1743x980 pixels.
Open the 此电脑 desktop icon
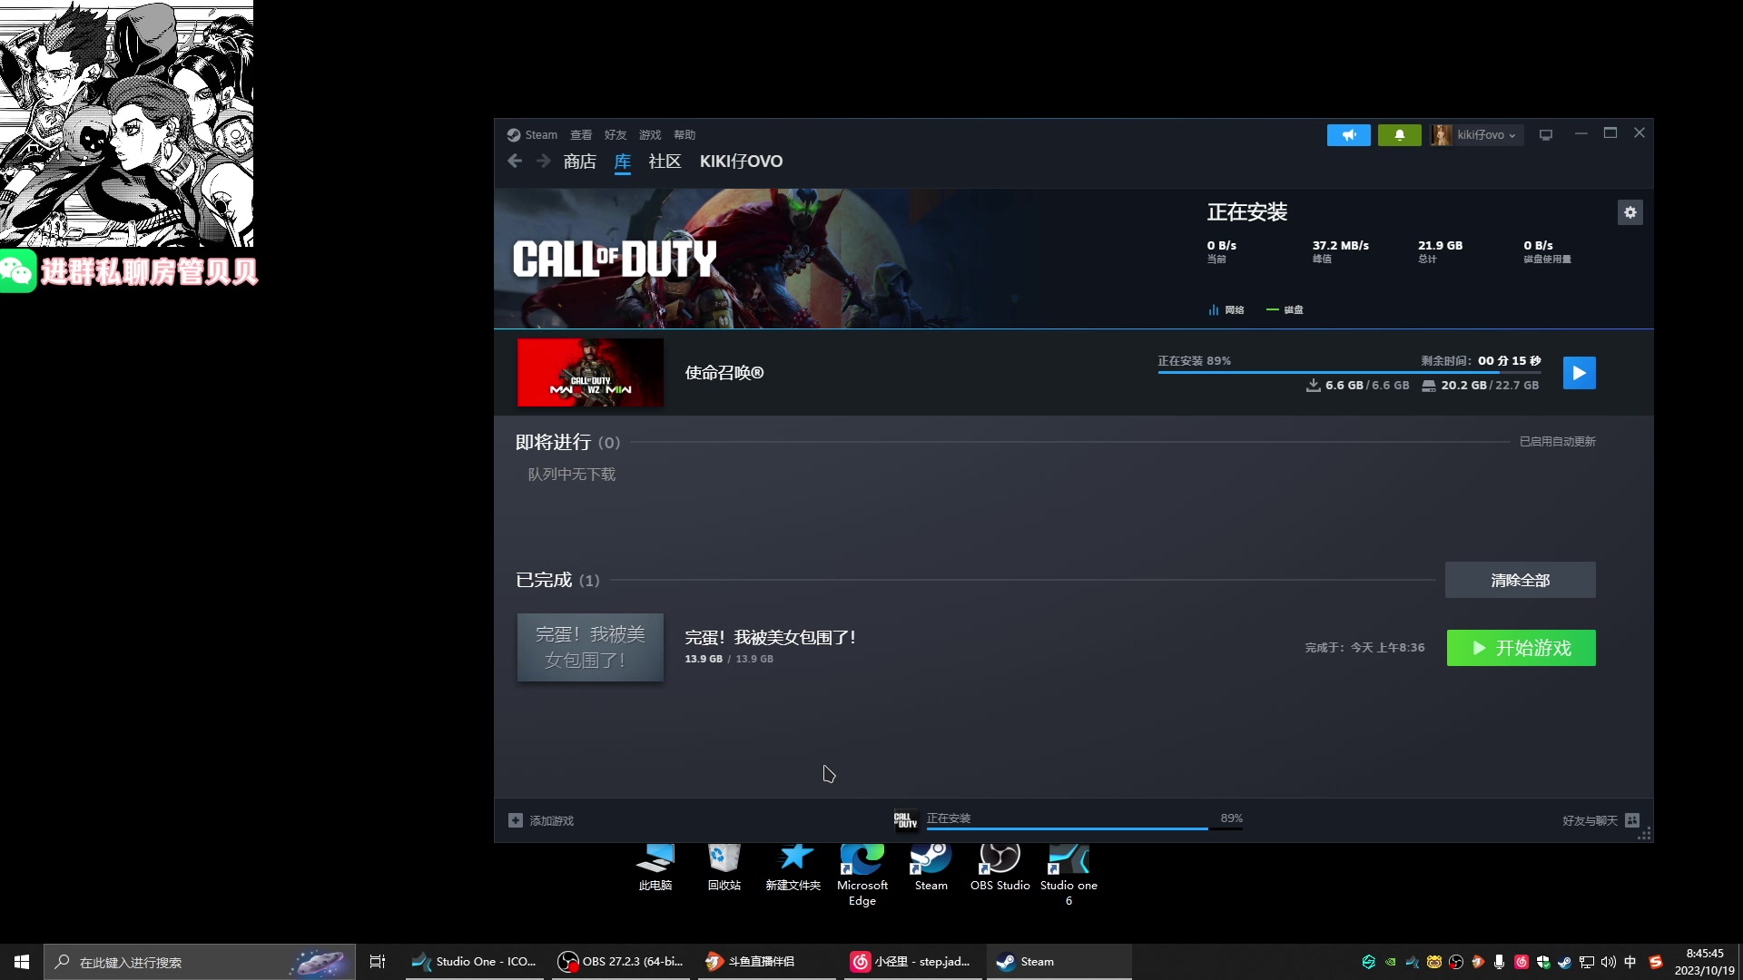[655, 867]
